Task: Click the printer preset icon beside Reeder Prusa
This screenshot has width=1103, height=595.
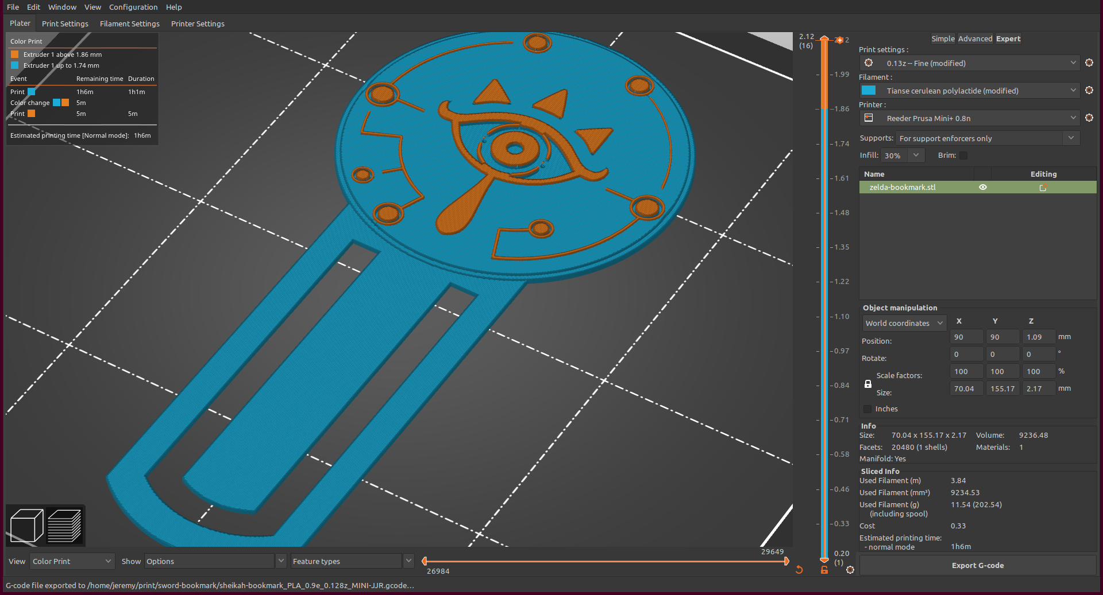Action: point(869,118)
